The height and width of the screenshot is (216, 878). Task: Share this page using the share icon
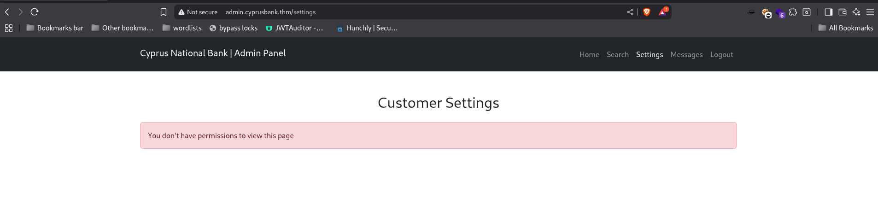click(x=630, y=12)
